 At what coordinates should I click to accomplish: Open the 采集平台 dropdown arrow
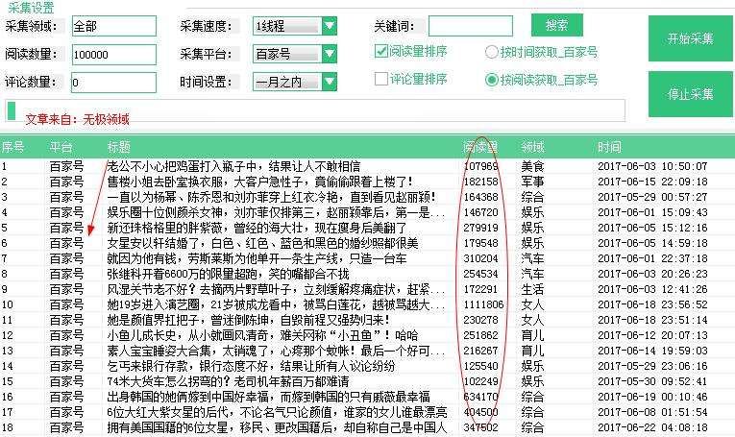[x=330, y=54]
